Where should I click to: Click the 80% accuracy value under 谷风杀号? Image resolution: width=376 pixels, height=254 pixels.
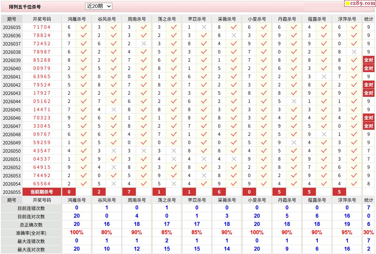[107, 233]
